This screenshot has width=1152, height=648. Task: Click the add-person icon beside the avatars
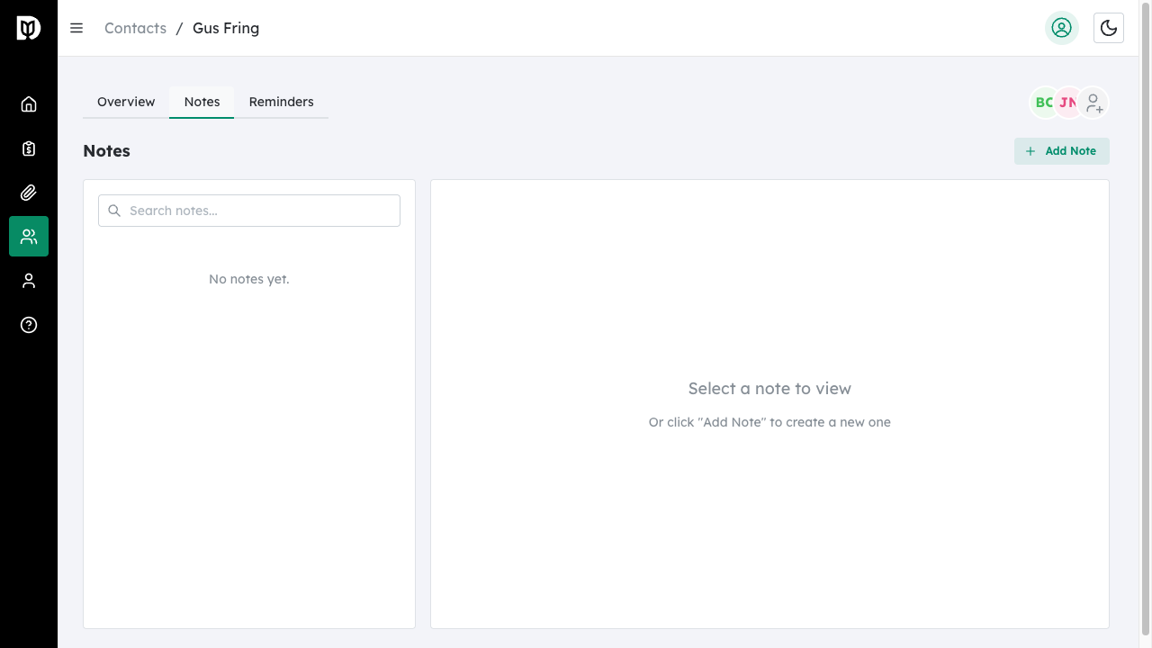1093,103
